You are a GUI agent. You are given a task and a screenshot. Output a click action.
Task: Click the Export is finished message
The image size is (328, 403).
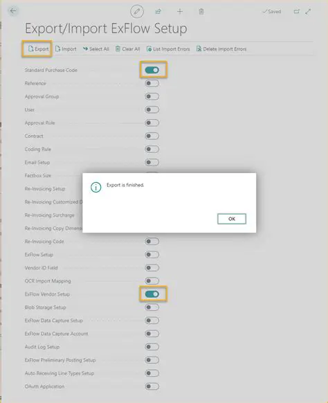125,185
